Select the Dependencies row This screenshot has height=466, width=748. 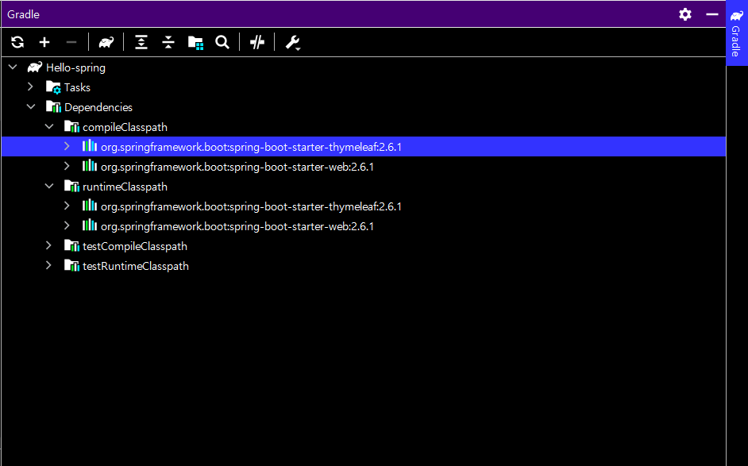(x=364, y=107)
